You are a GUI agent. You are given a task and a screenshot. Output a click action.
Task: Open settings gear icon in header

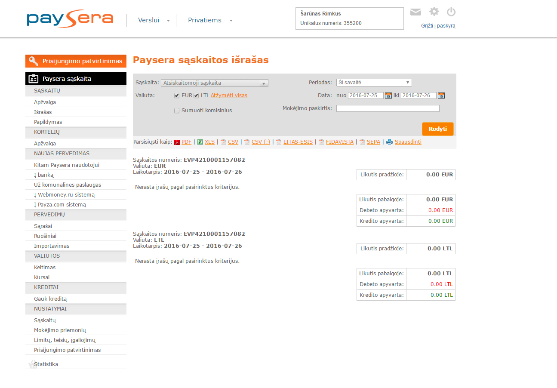[x=434, y=12]
